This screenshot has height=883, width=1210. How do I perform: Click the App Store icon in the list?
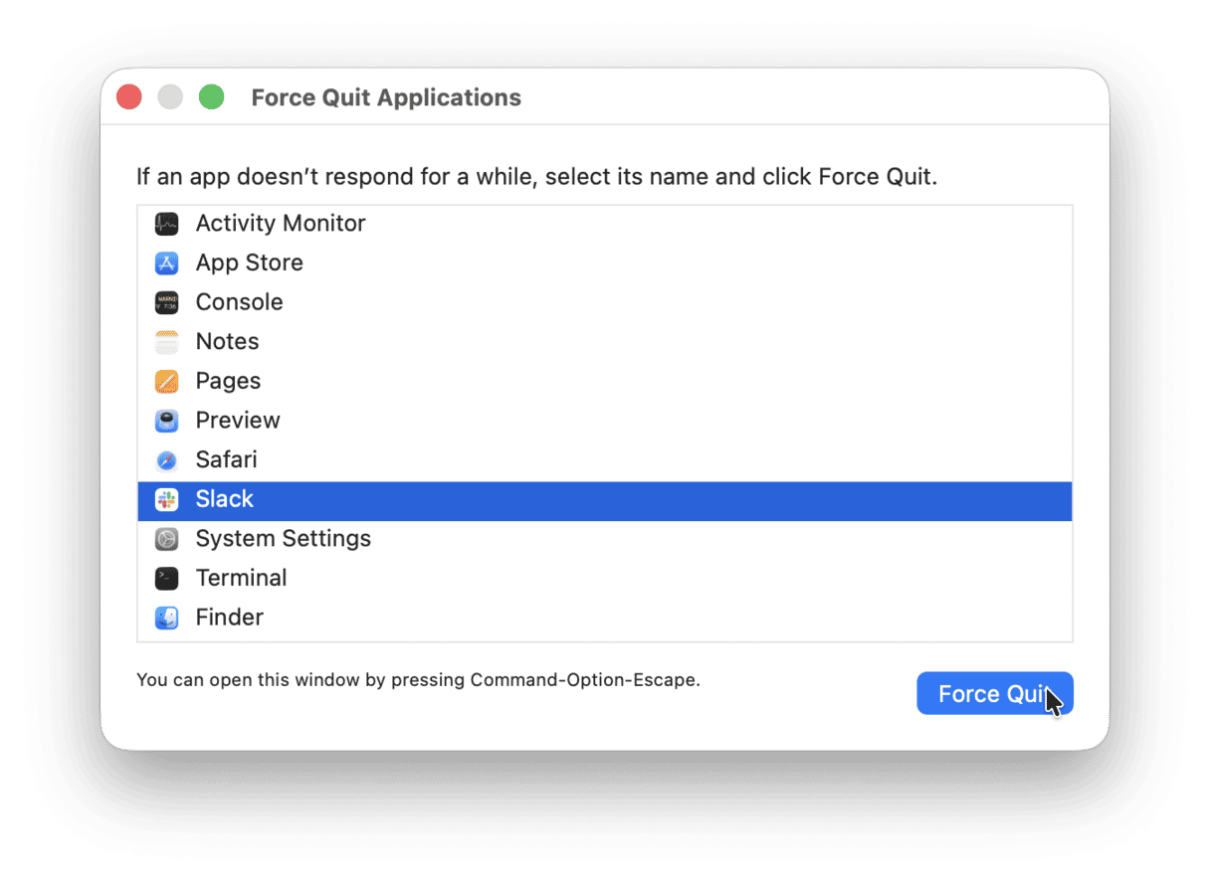[x=166, y=263]
